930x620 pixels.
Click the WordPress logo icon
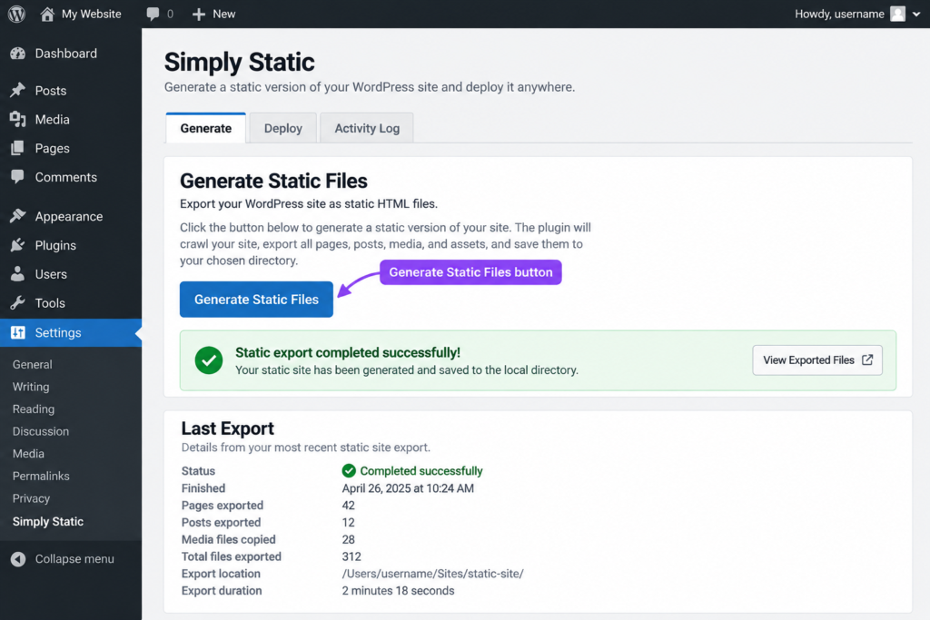coord(16,14)
